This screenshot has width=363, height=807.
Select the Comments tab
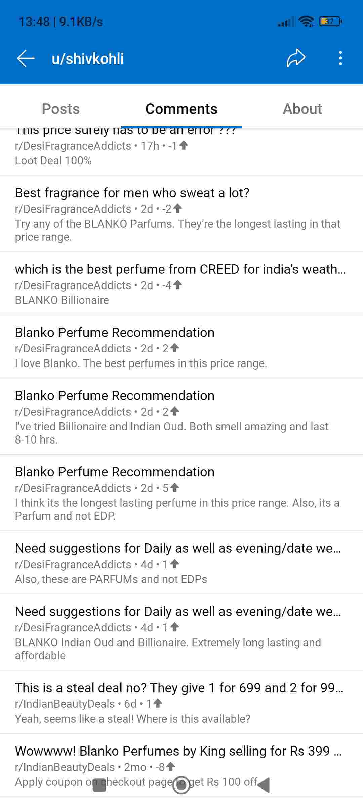coord(181,109)
